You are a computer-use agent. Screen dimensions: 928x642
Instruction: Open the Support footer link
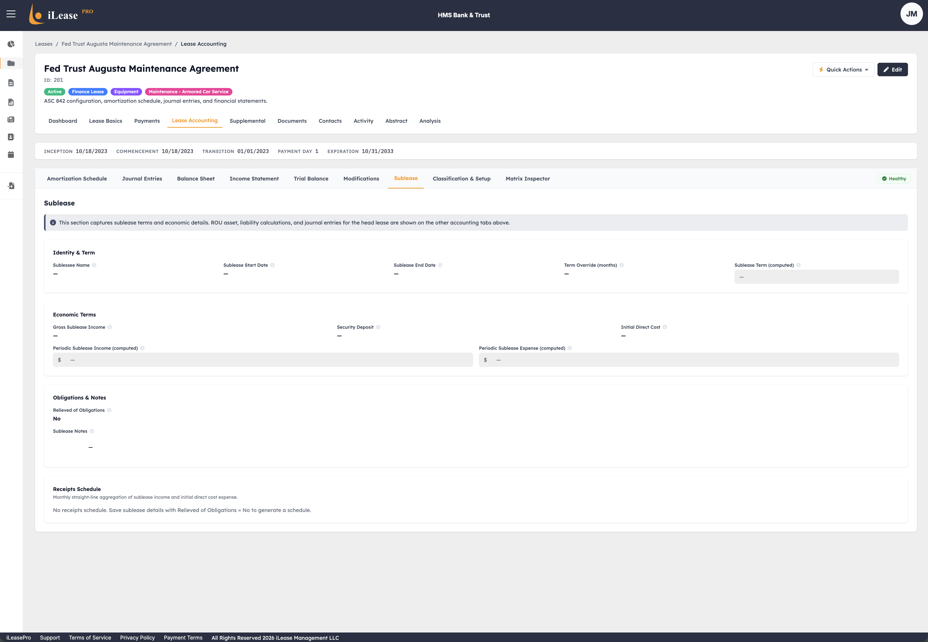click(50, 637)
